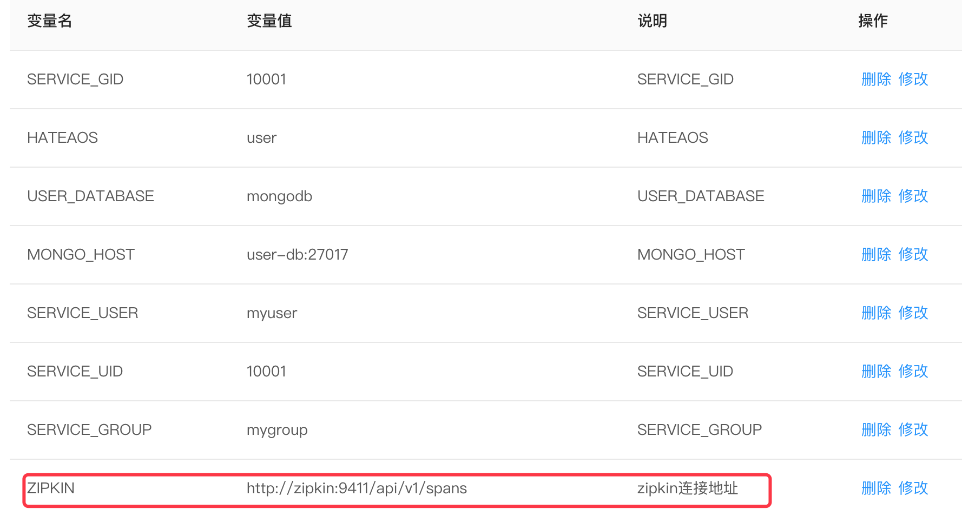Edit the SERVICE_UID variable

913,371
